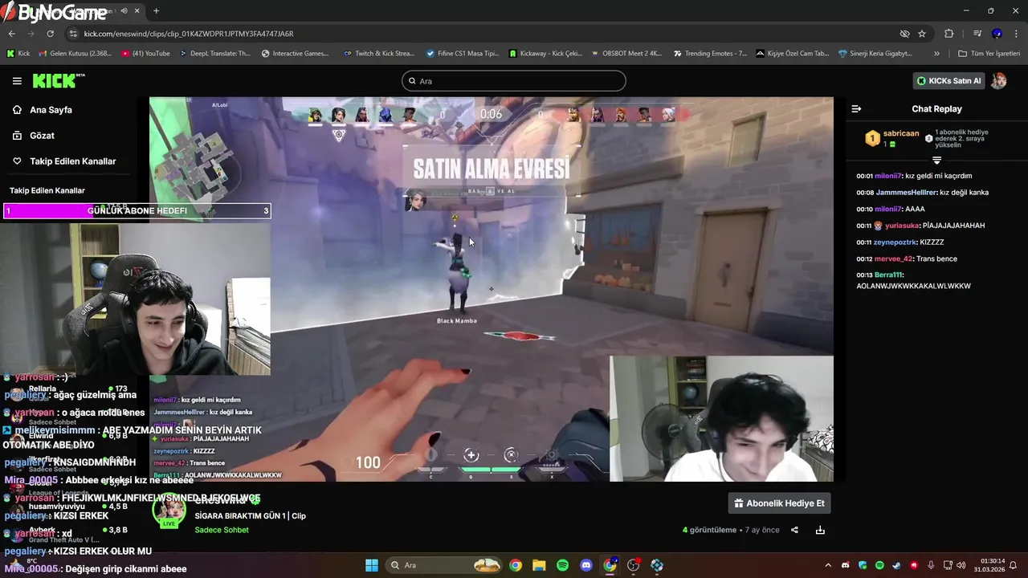Click the taskbar search box Ara
Image resolution: width=1028 pixels, height=578 pixels.
[x=445, y=565]
